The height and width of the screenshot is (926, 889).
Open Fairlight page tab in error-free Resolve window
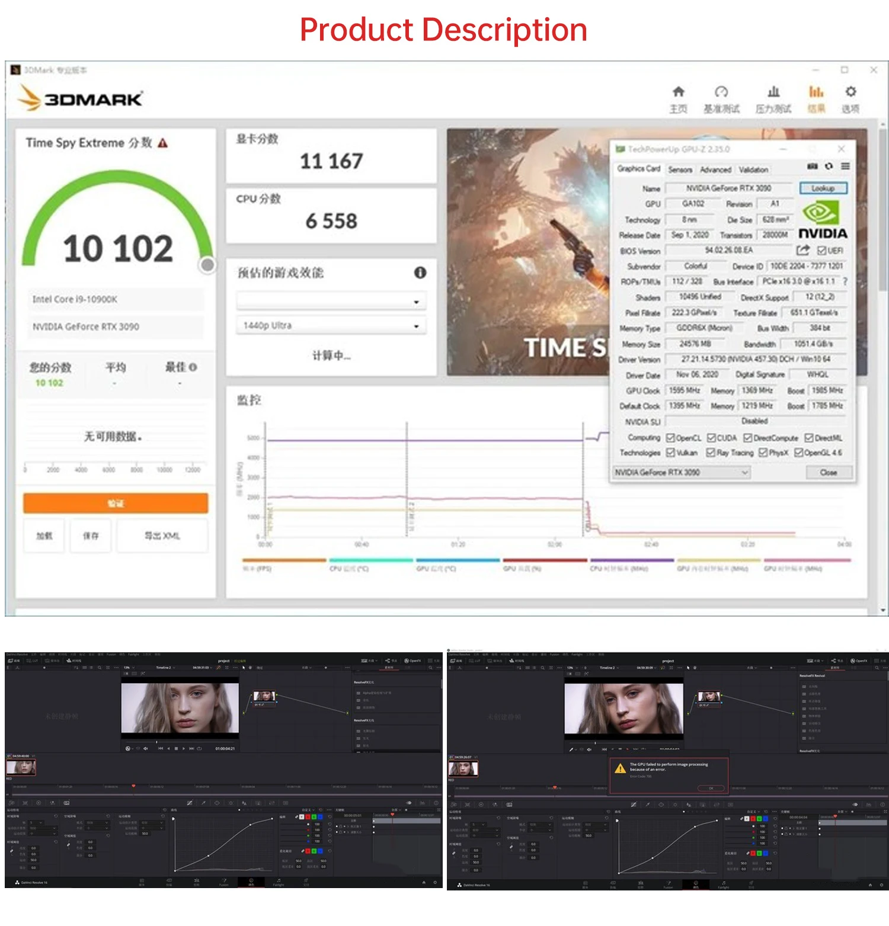(x=279, y=882)
